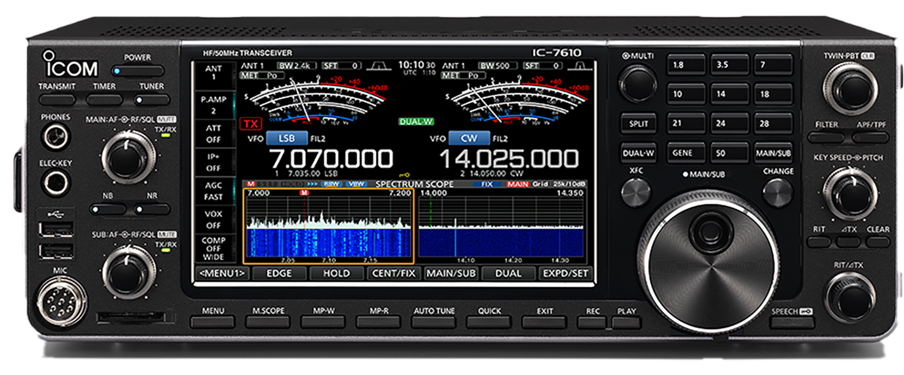
Task: Push the AUTO TUNE button
Action: (x=434, y=322)
